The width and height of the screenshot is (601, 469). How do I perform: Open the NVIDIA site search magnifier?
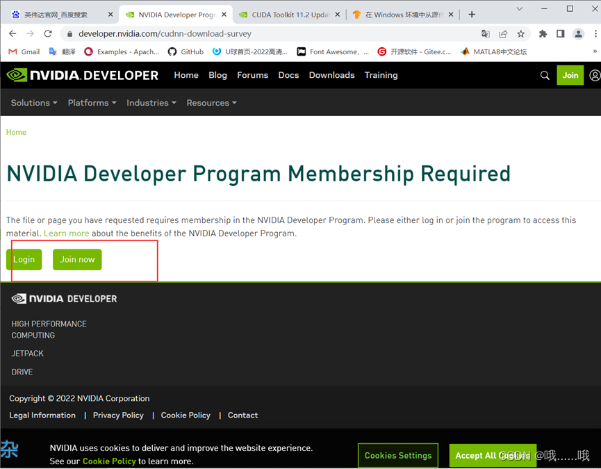[545, 75]
